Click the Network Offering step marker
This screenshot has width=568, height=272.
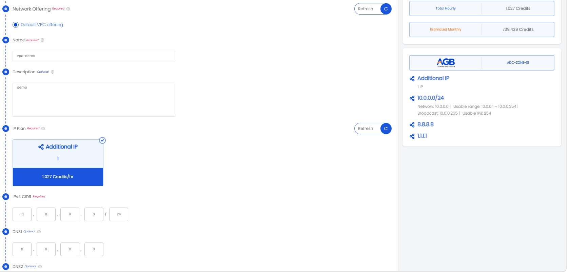tap(6, 9)
